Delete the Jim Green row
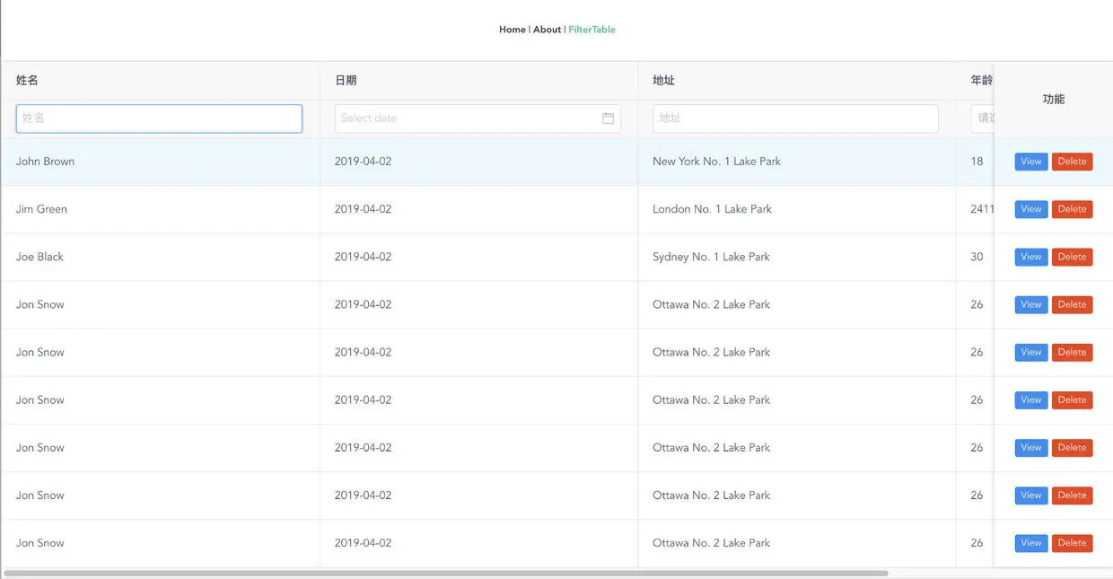Screen dimensions: 1113x579 [x=1072, y=209]
